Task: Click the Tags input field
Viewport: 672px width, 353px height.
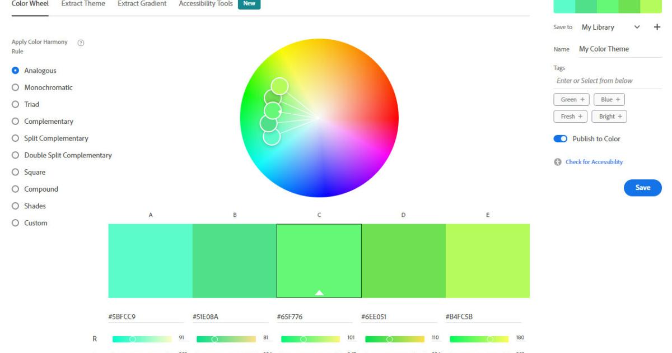Action: [x=608, y=81]
